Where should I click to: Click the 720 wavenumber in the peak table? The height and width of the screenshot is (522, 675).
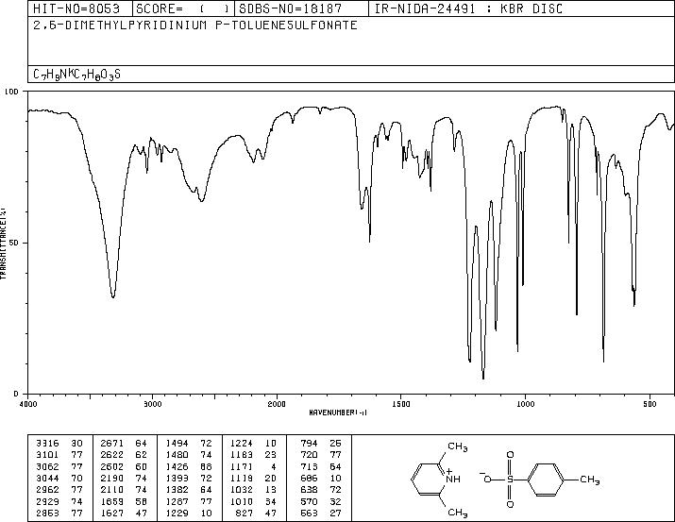pos(309,455)
